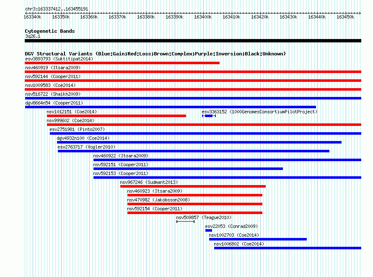Click the small esv22053 blue gain bar

(209, 230)
